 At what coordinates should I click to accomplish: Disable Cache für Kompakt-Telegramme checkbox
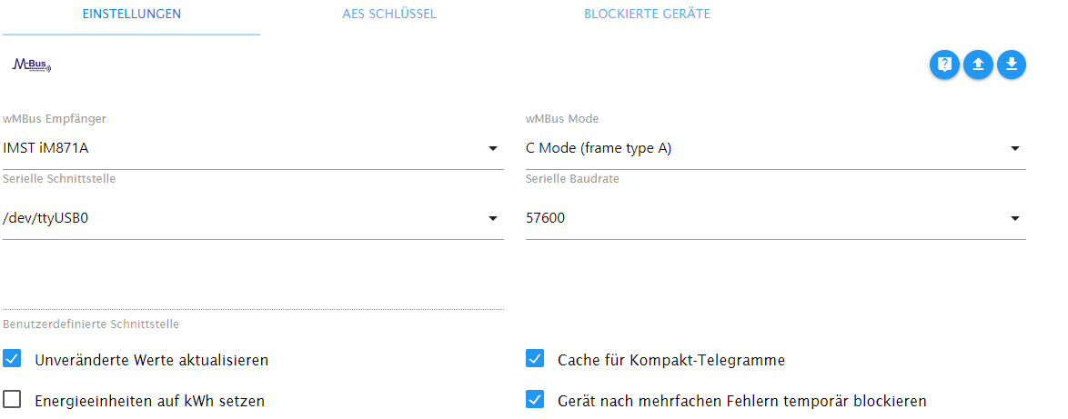point(535,358)
